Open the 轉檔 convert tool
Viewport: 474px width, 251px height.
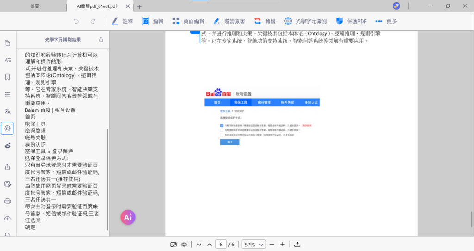tap(264, 21)
